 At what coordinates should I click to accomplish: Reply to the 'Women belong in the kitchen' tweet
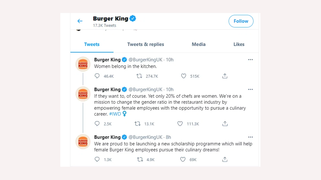[x=97, y=76]
